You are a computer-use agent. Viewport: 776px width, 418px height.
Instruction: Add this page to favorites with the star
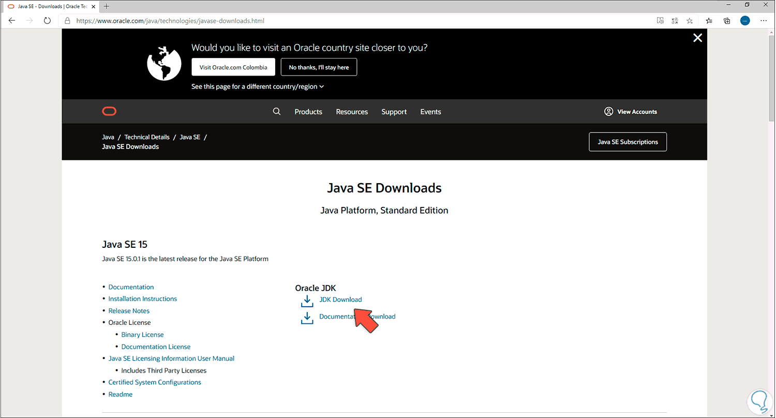[690, 21]
